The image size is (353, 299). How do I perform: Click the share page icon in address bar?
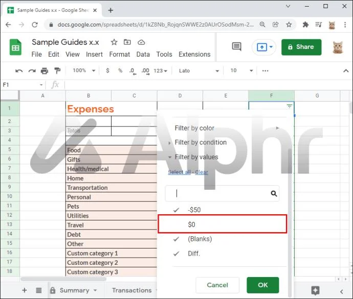tap(275, 24)
